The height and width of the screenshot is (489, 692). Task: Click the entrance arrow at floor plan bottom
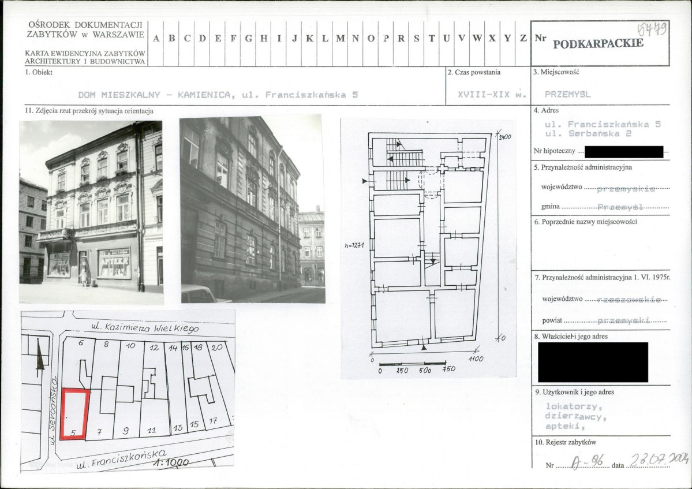425,347
